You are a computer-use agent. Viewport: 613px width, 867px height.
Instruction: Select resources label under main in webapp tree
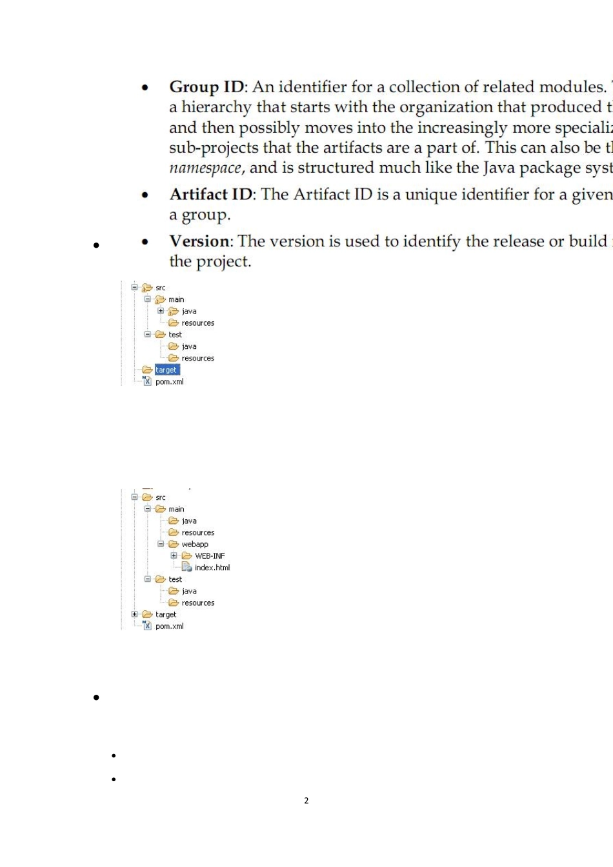coord(198,533)
